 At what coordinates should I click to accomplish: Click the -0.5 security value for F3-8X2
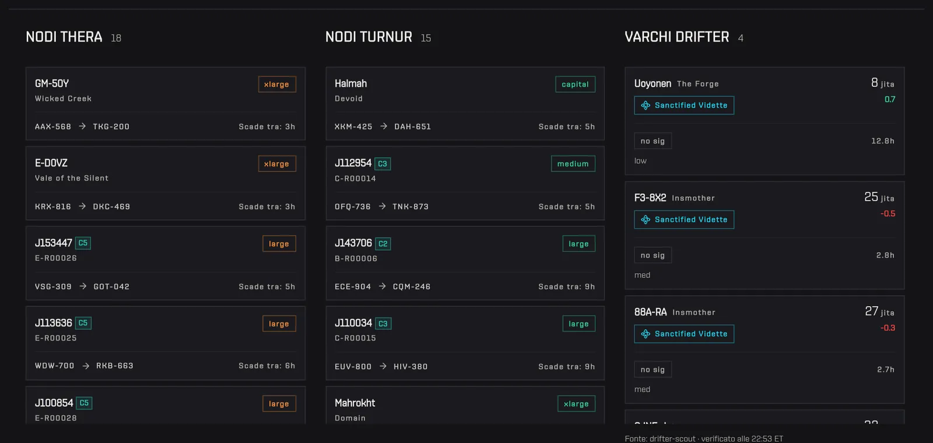[x=888, y=214]
